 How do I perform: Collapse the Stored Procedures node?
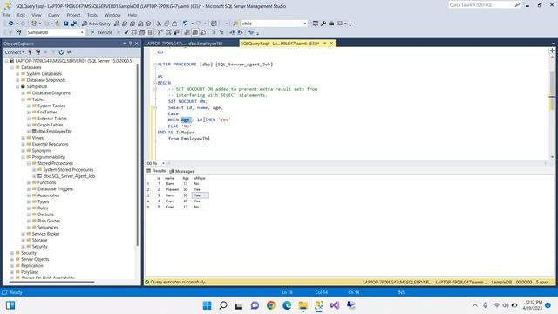[29, 163]
